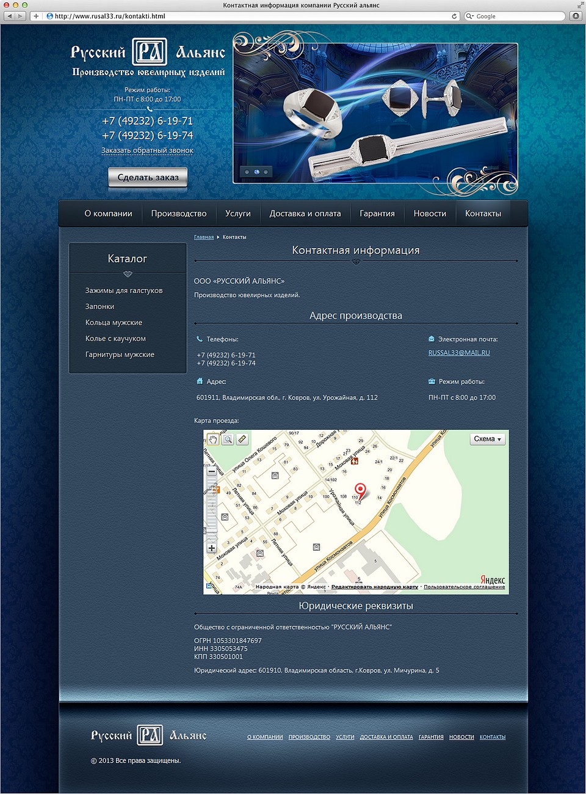Reload the page in browser address bar
Viewport: 586px width, 794px height.
point(454,16)
